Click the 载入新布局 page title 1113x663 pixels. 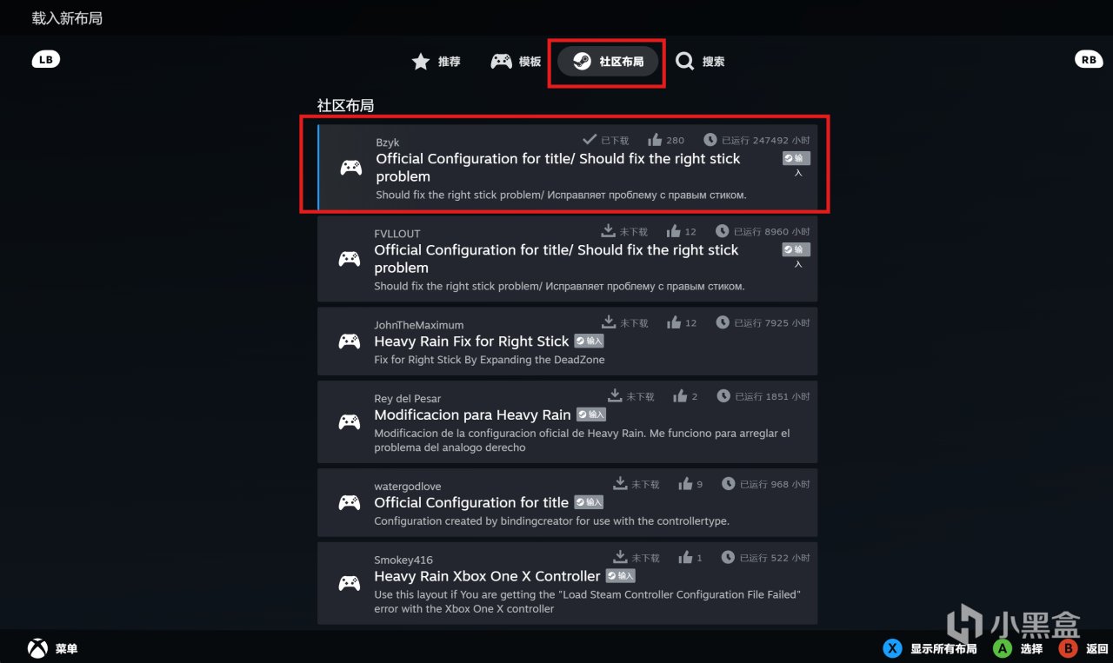(67, 17)
